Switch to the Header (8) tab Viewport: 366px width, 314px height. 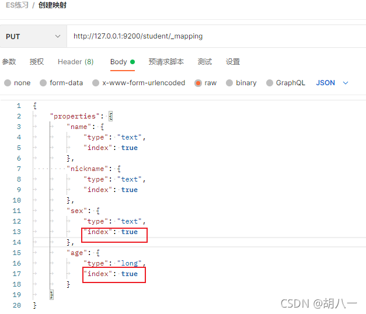[x=76, y=62]
